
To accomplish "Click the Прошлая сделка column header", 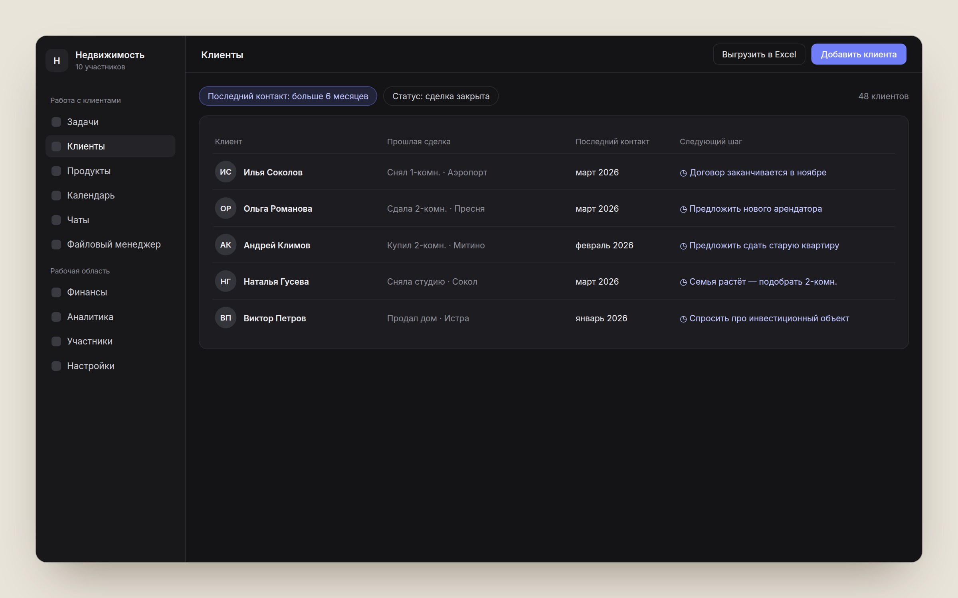I will point(418,142).
